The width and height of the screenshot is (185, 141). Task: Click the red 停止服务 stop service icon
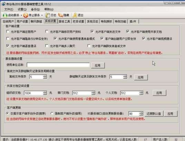(x=26, y=15)
